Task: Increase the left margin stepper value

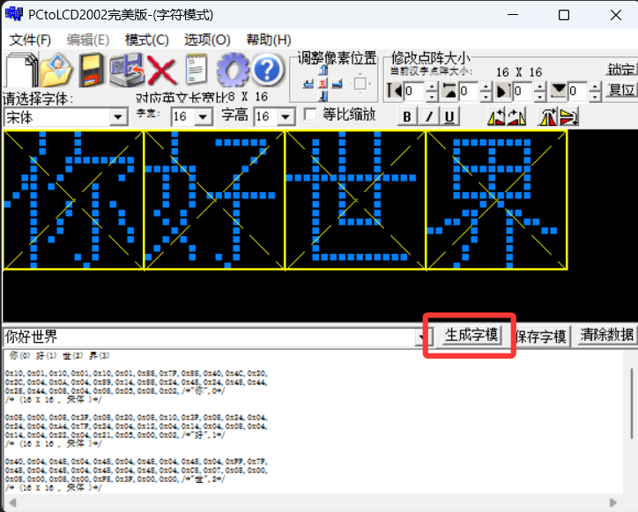Action: coord(432,85)
